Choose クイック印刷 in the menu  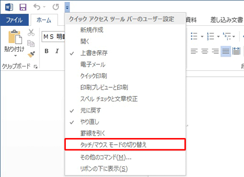125,76
